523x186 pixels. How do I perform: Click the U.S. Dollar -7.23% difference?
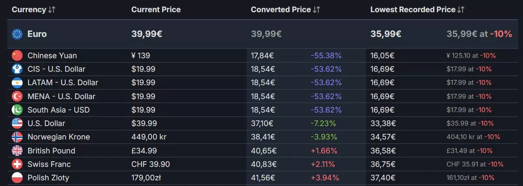323,123
